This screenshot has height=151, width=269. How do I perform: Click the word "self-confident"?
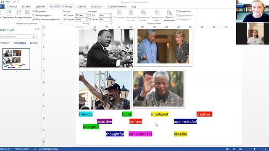point(140,134)
